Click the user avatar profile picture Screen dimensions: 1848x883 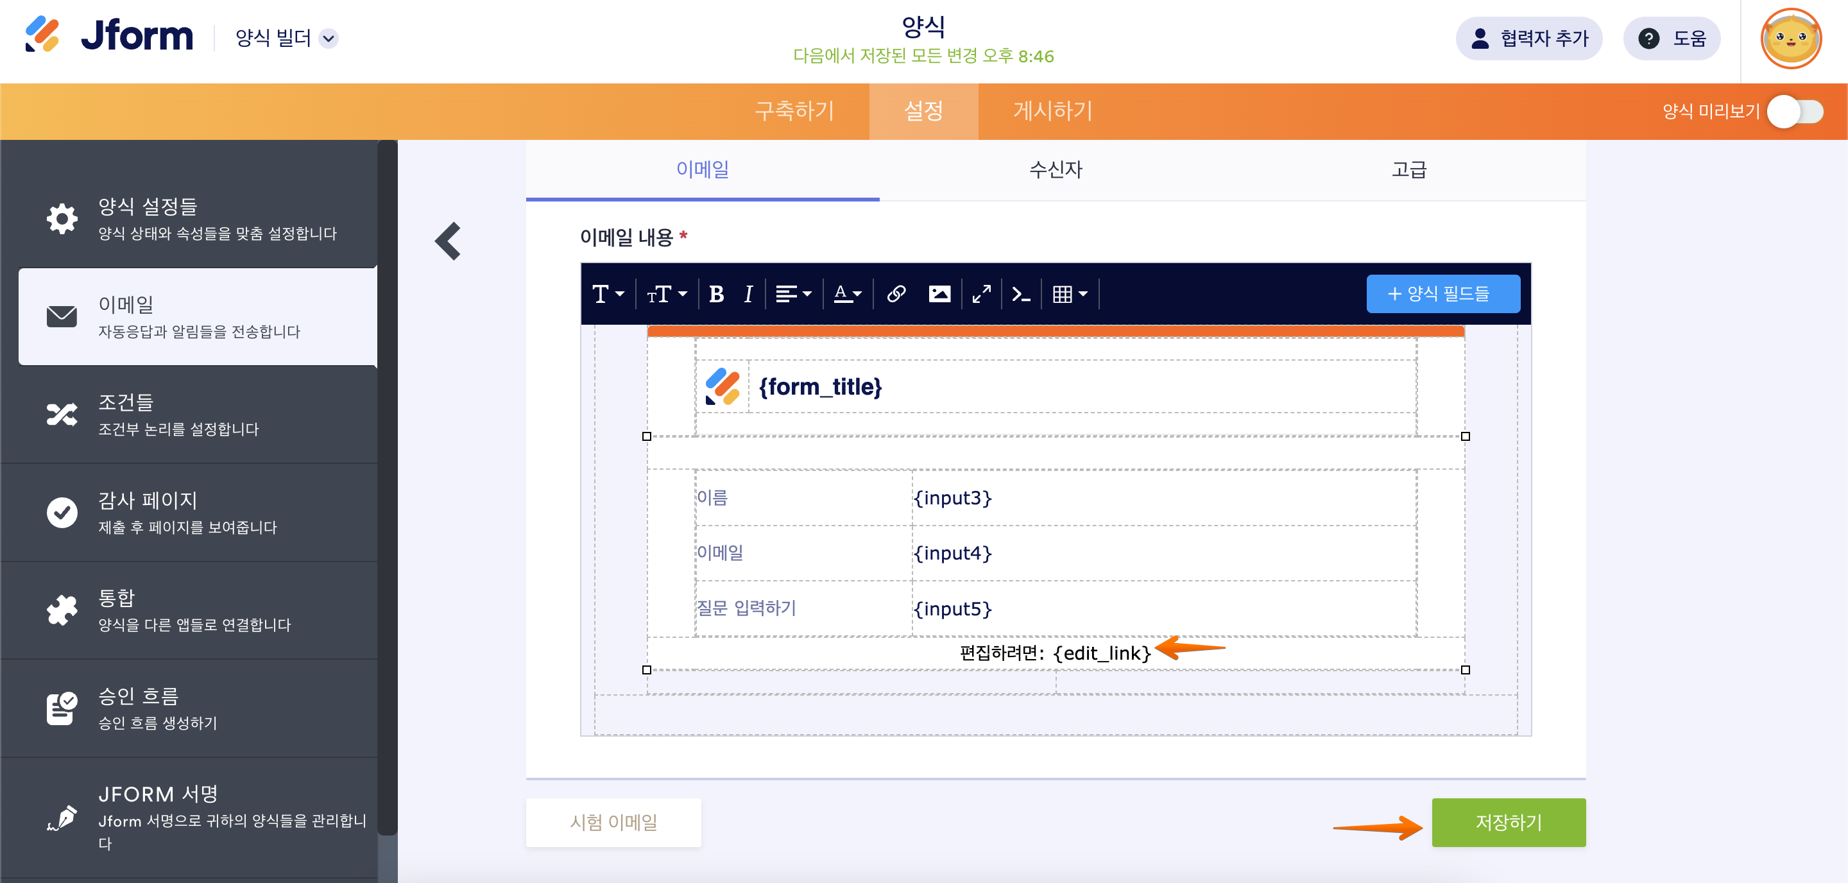(x=1791, y=39)
